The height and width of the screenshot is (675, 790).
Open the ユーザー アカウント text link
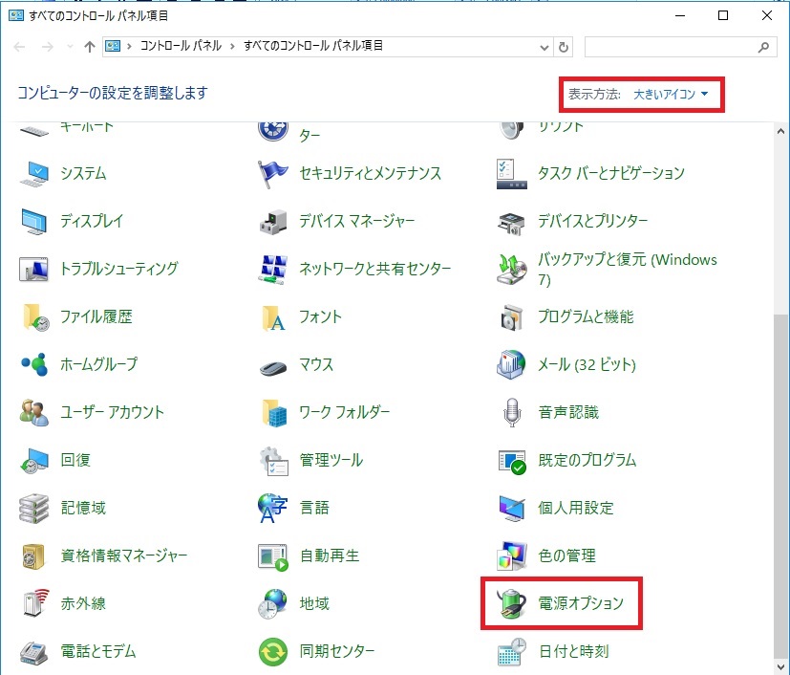[x=113, y=412]
